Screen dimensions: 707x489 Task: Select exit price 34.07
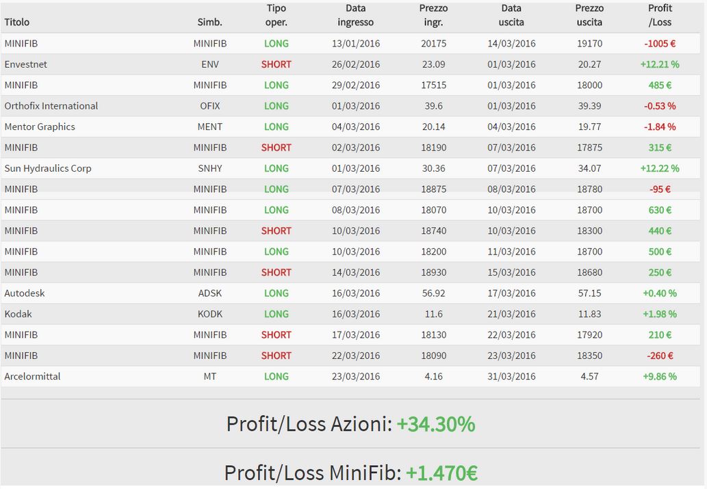pyautogui.click(x=589, y=168)
